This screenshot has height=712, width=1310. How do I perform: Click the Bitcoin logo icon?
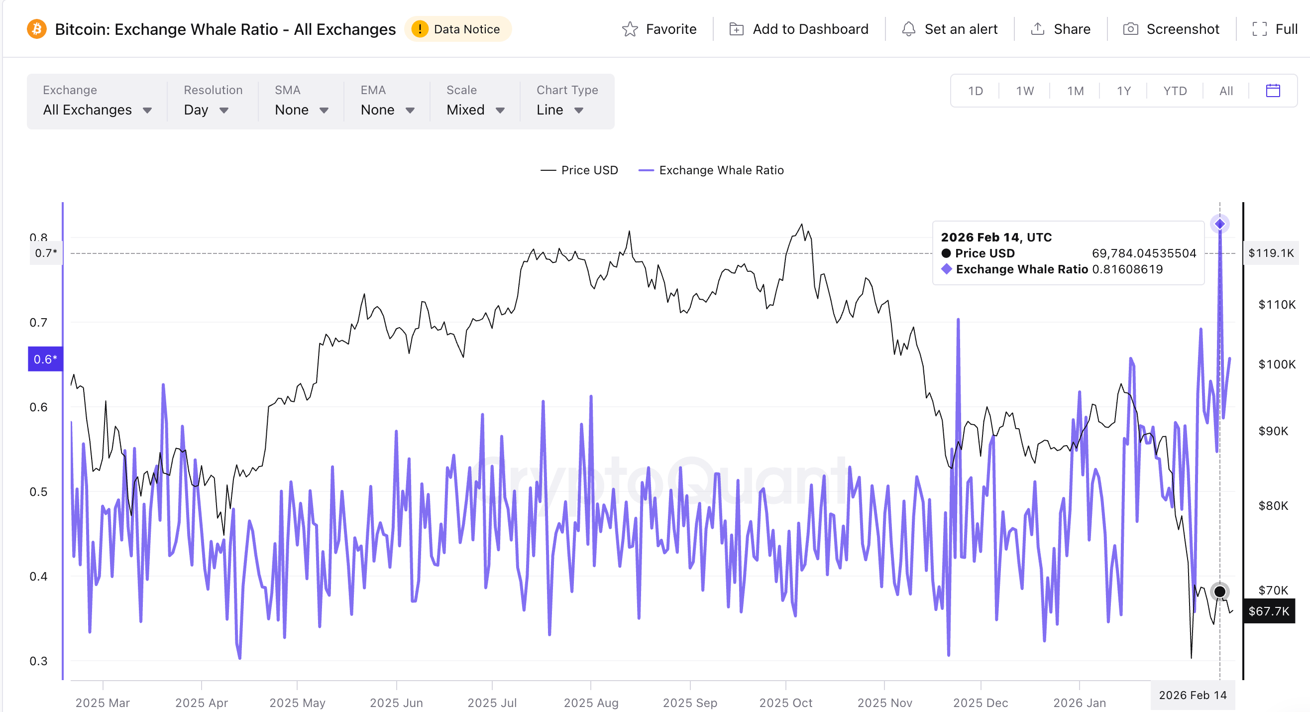[x=36, y=29]
